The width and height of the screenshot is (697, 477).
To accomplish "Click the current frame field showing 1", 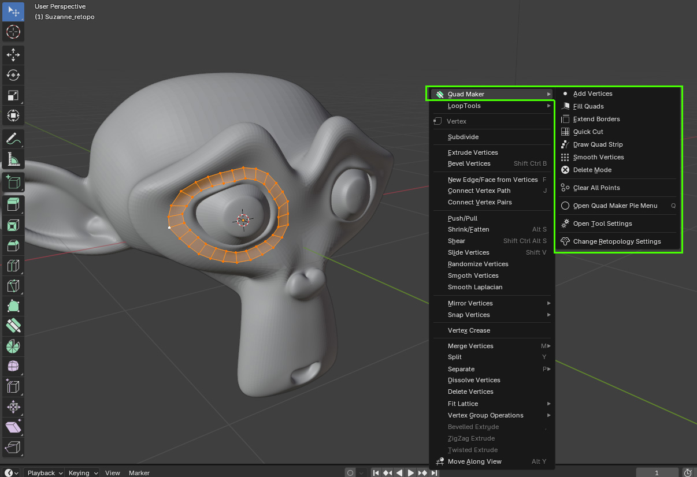I will point(657,472).
